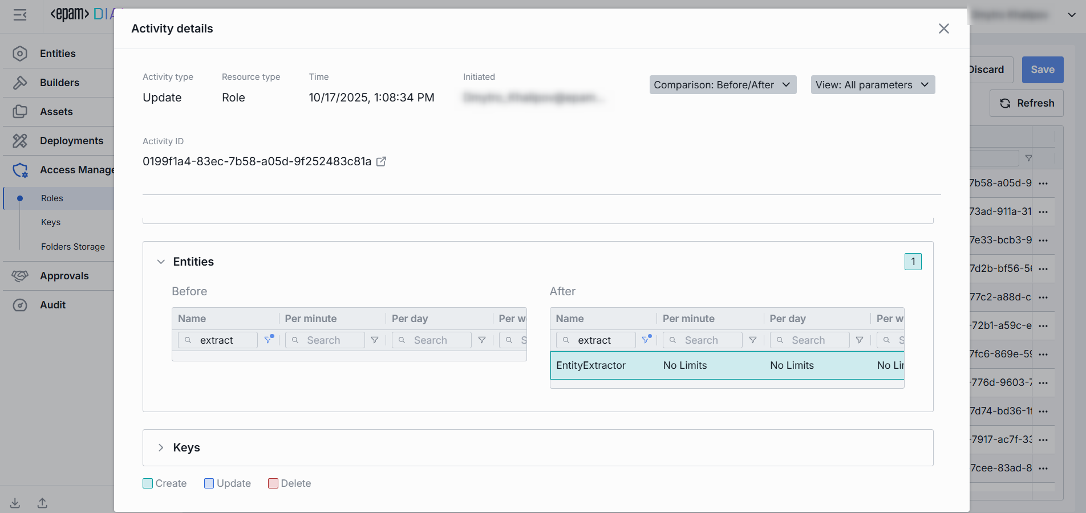Go to Audit in the sidebar
The width and height of the screenshot is (1086, 513).
coord(52,305)
